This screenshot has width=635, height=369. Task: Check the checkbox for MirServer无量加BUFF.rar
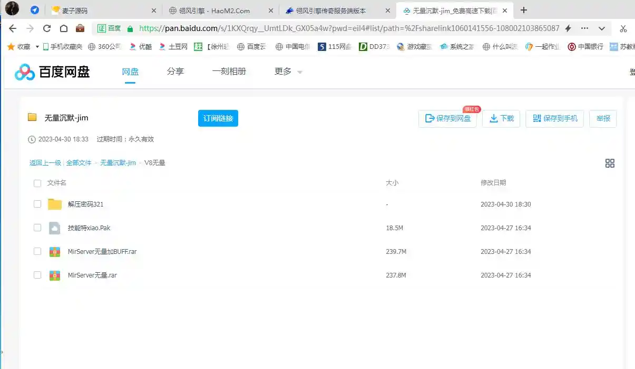[x=37, y=251]
